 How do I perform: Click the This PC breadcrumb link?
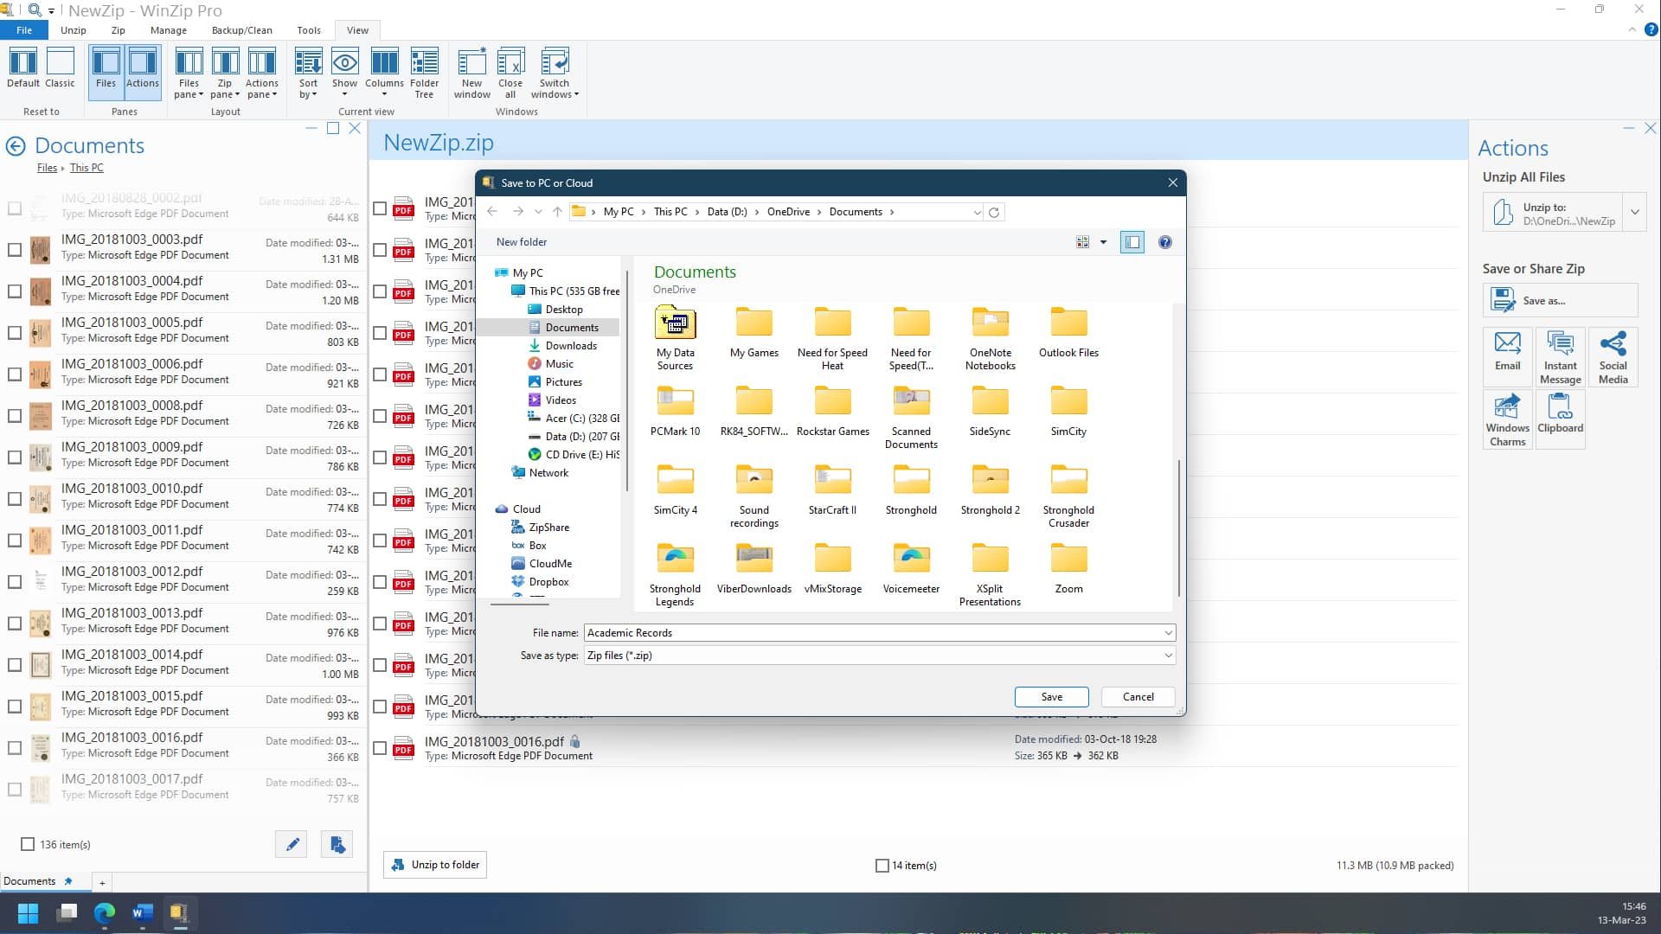point(87,168)
